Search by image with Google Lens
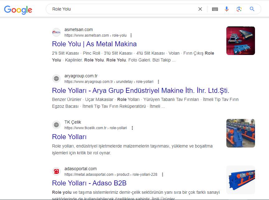 (239, 9)
